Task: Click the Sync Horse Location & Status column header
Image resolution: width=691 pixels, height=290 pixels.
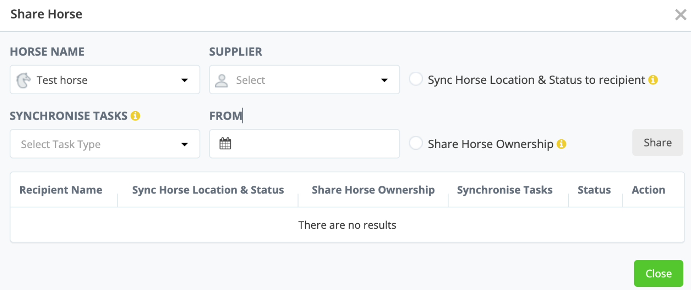Action: point(208,190)
